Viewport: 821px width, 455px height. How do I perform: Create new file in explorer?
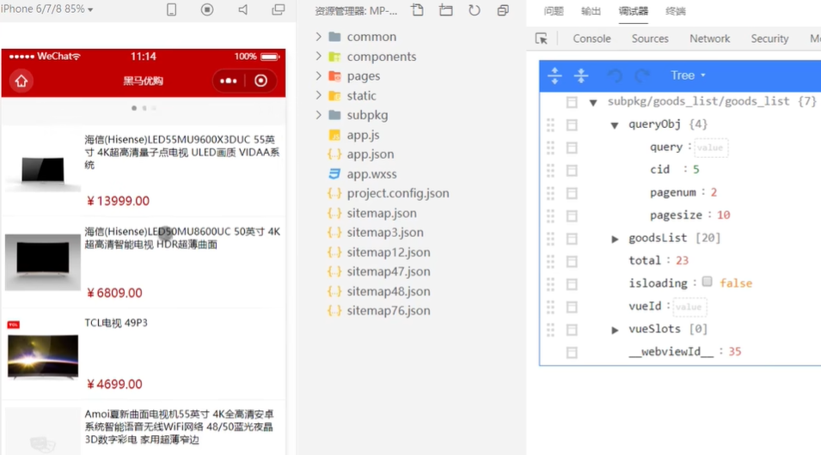click(417, 10)
